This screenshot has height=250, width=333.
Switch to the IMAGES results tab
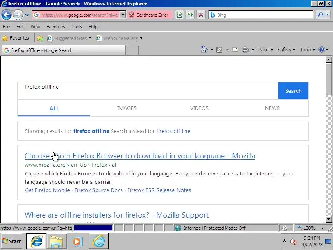(127, 108)
